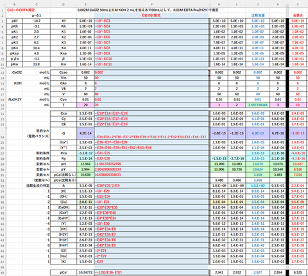This screenshot has width=308, height=276.
Task: Select the red T value '10' in column V
Action: click(298, 105)
